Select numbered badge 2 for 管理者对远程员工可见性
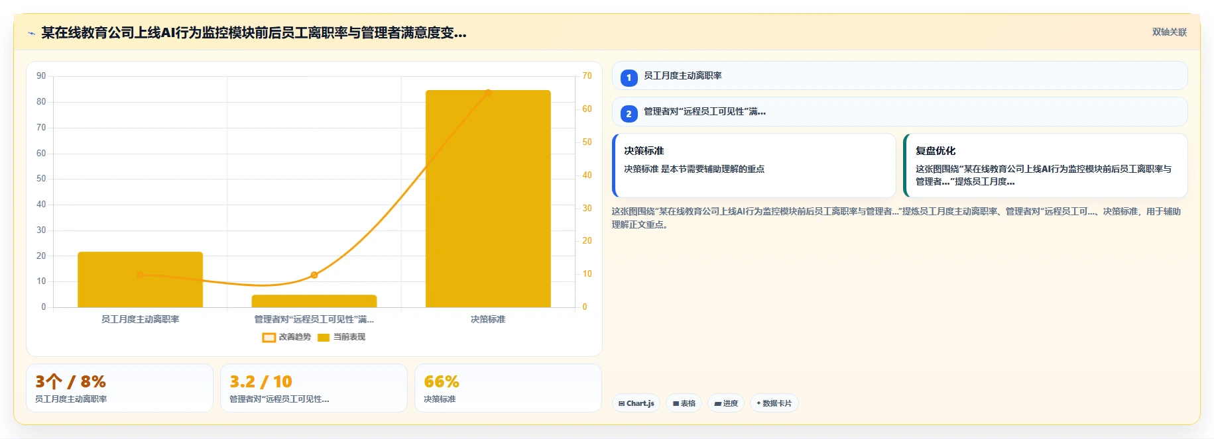 point(629,113)
